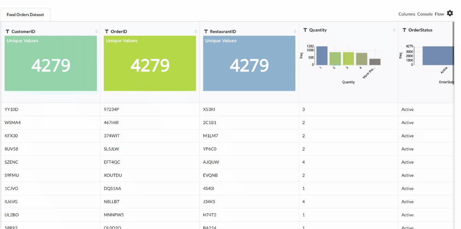
Task: Open the Flow view
Action: click(439, 14)
